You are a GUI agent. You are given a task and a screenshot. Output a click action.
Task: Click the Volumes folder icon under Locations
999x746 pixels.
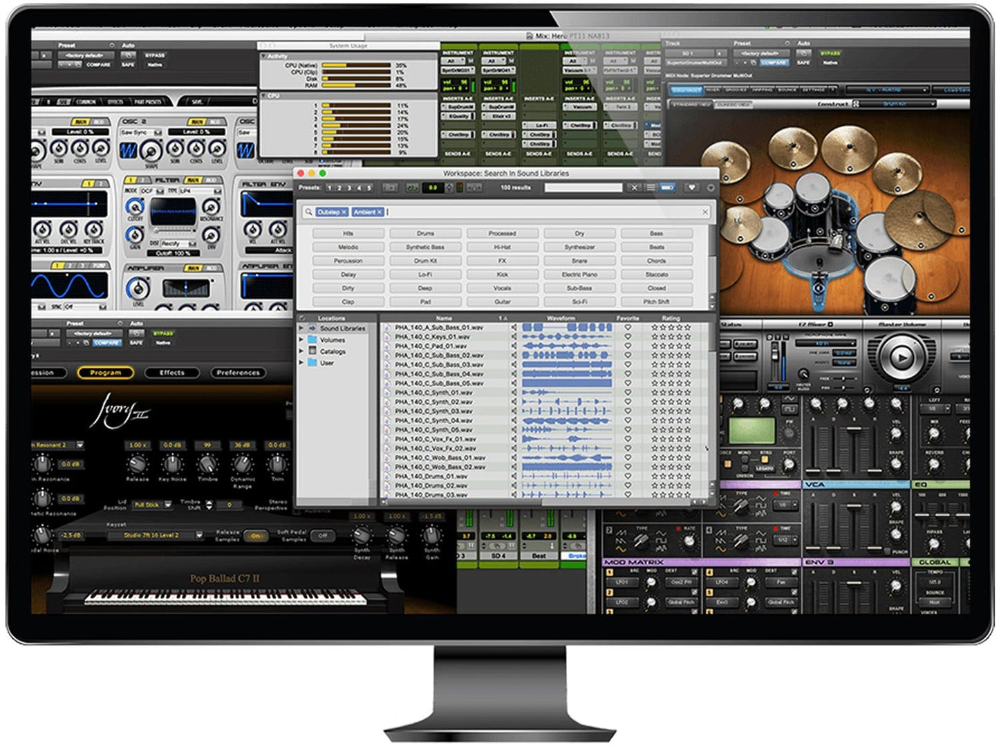pyautogui.click(x=313, y=340)
